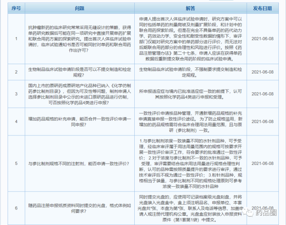This screenshot has width=286, height=225.
Task: Click answer starting 同时提交光盘的
Action: [191, 208]
